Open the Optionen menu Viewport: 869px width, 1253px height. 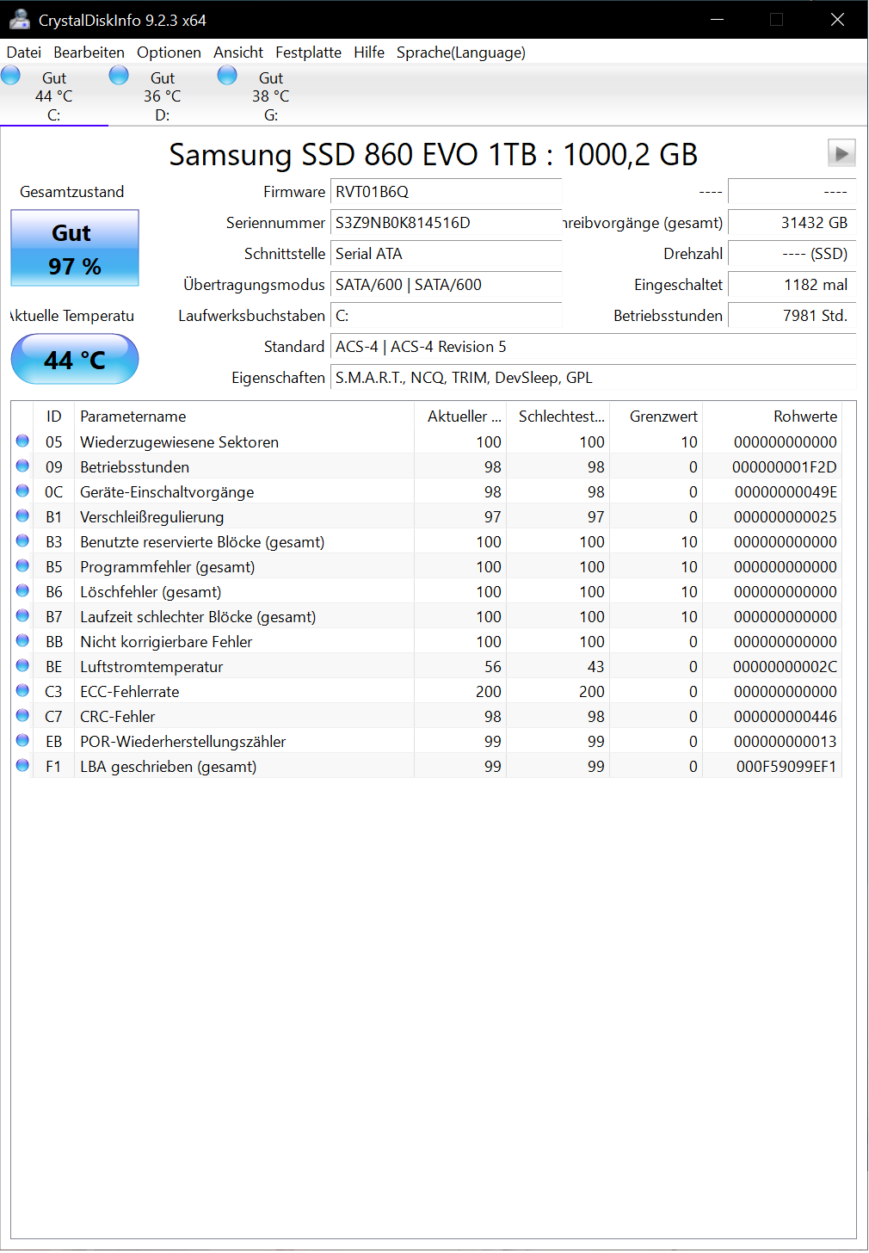point(169,52)
